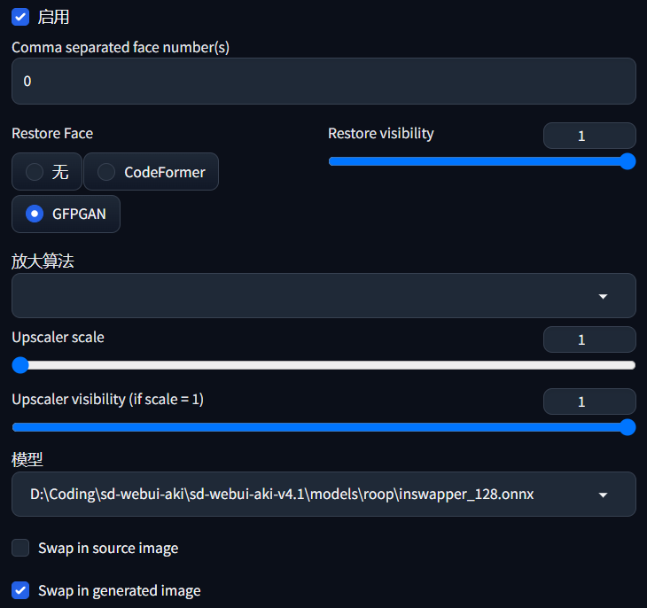The height and width of the screenshot is (608, 647).
Task: Select CodeFormer for face restoration
Action: click(x=106, y=172)
